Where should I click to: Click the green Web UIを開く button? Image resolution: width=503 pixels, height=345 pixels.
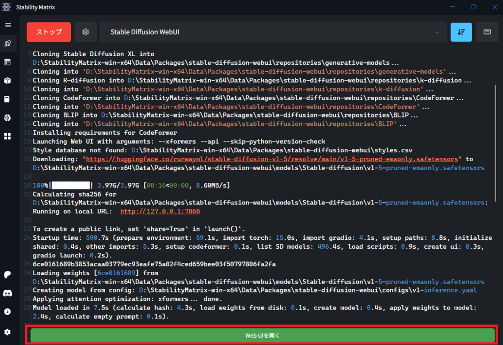coord(262,335)
